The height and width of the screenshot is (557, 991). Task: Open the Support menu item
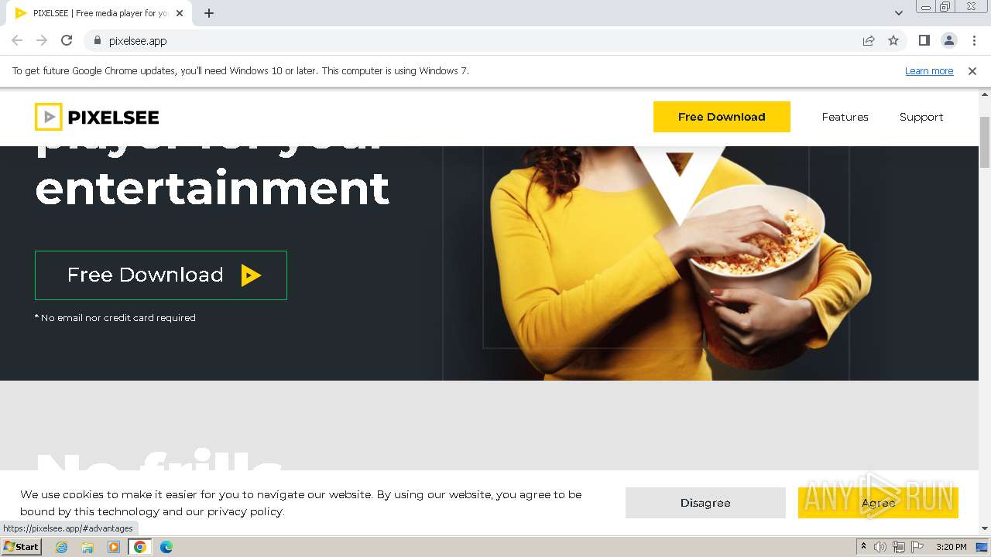coord(921,117)
